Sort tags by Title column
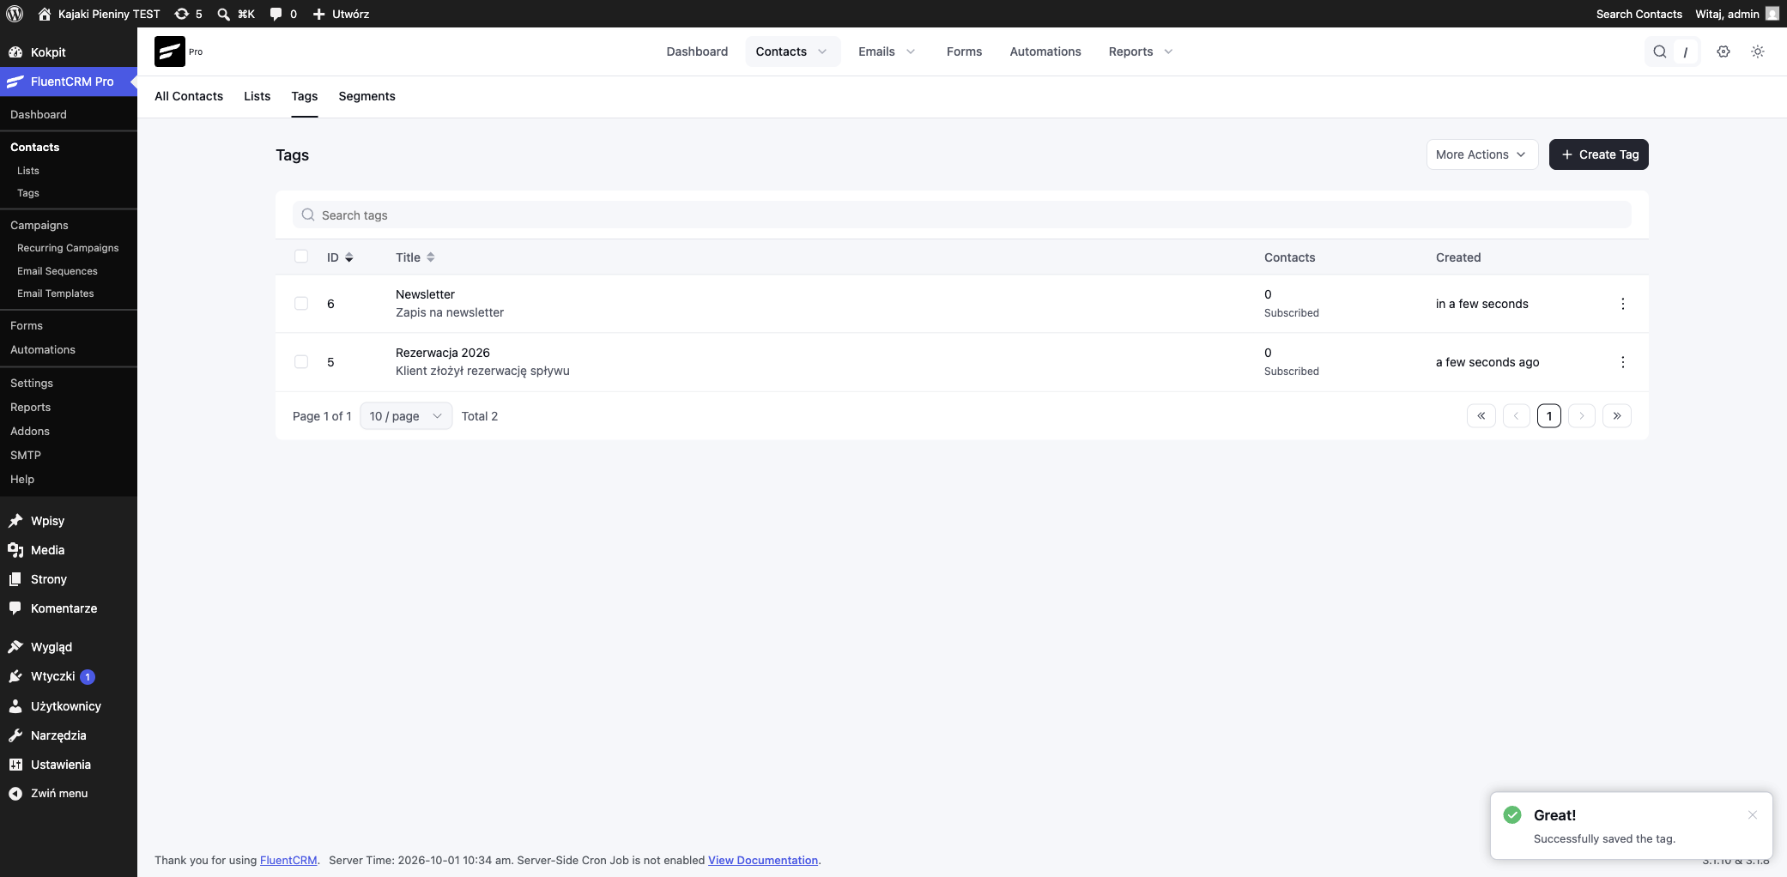Viewport: 1787px width, 877px height. 415,257
